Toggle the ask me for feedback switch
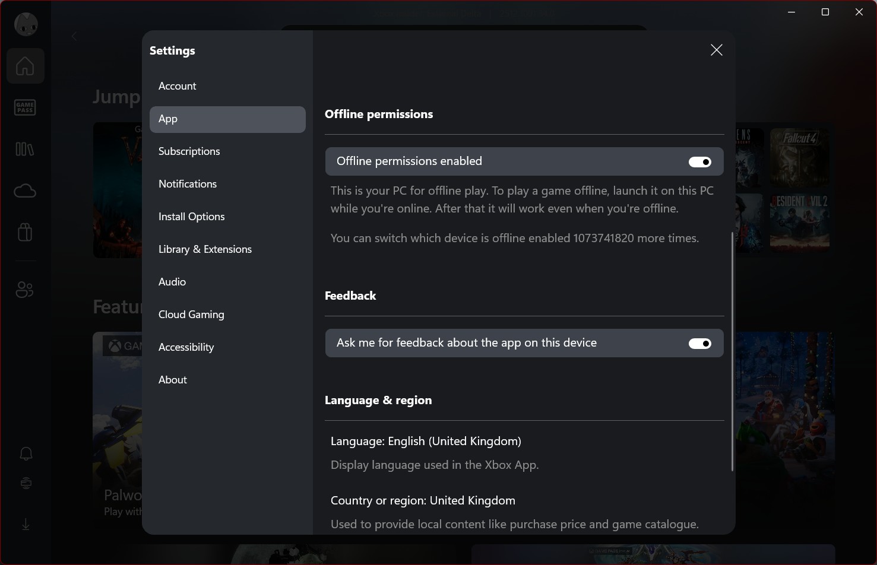The image size is (877, 565). [x=699, y=344]
